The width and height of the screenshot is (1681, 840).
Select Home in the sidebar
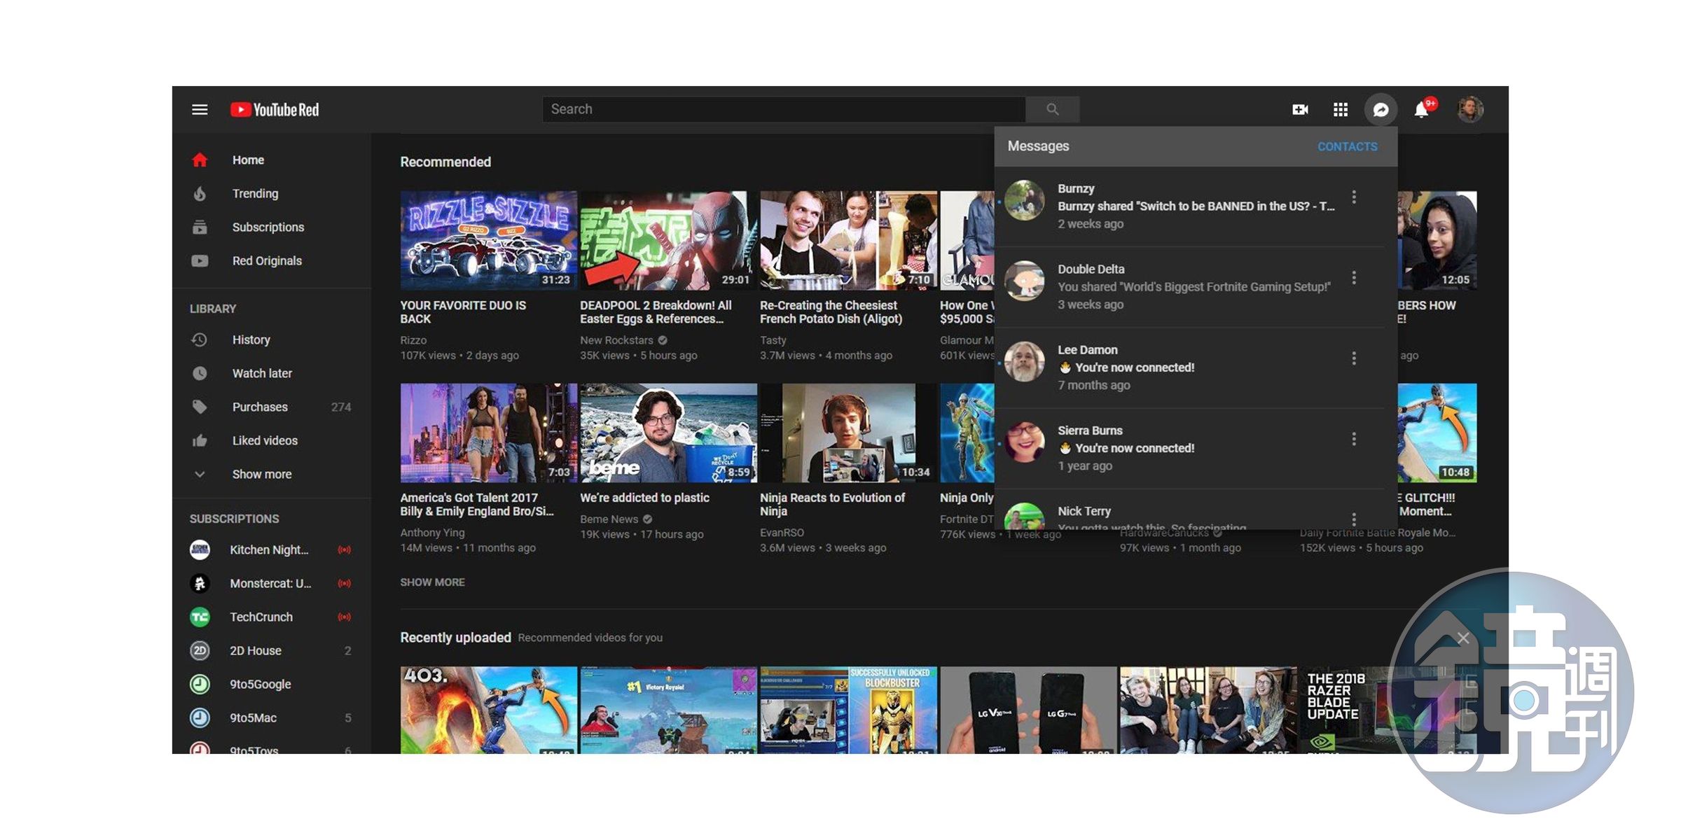coord(272,160)
